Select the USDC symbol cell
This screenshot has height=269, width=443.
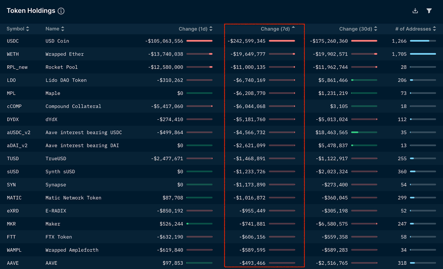point(13,41)
